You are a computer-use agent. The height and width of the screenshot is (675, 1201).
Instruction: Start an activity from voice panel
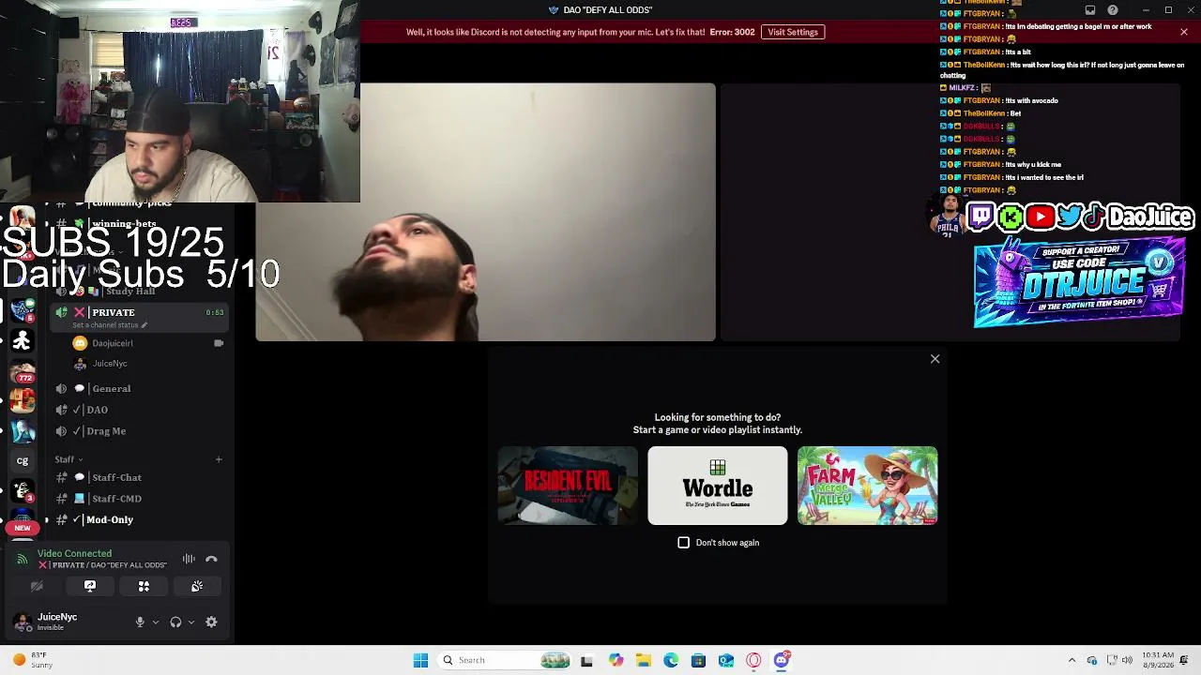pyautogui.click(x=144, y=586)
